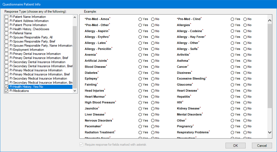
Task: Tick PI-Employment Information checkbox
Action: 6,50
